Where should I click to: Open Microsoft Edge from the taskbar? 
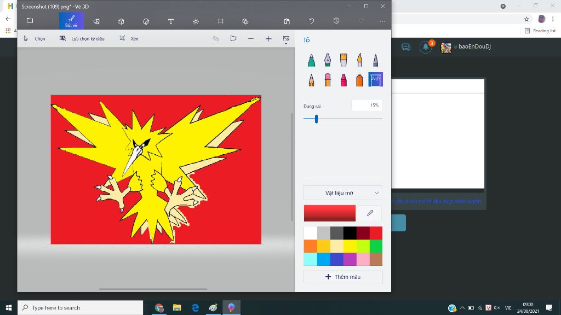click(196, 307)
